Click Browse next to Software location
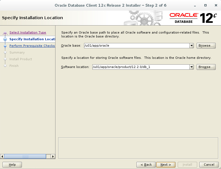The width and height of the screenshot is (221, 169). click(x=206, y=67)
